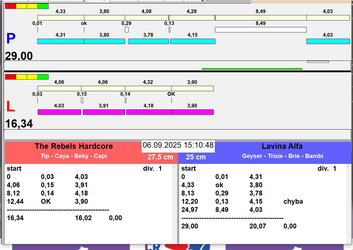Click the cream 4,32 segment in lane L

[148, 88]
